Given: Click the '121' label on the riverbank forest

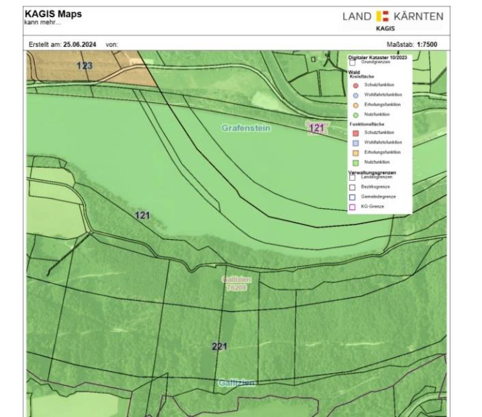Looking at the screenshot, I should pos(142,215).
